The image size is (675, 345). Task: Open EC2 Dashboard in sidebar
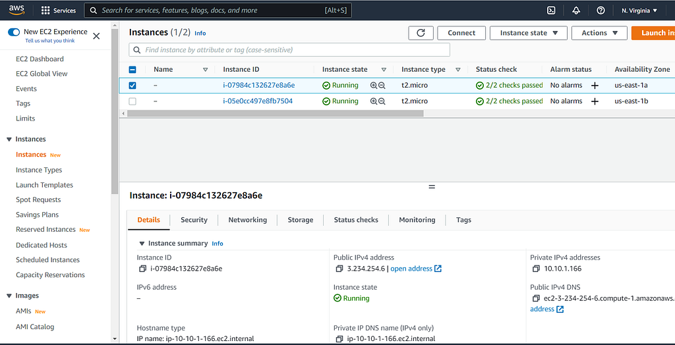(x=40, y=59)
